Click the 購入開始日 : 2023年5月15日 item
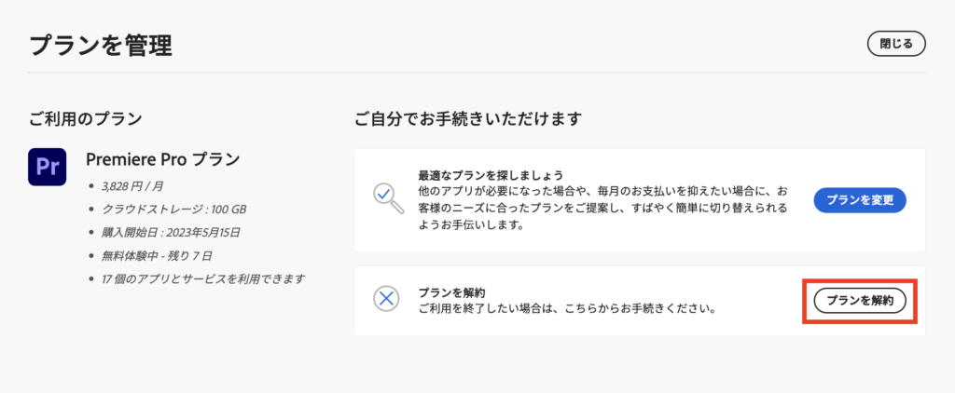Viewport: 955px width, 393px height. point(171,233)
